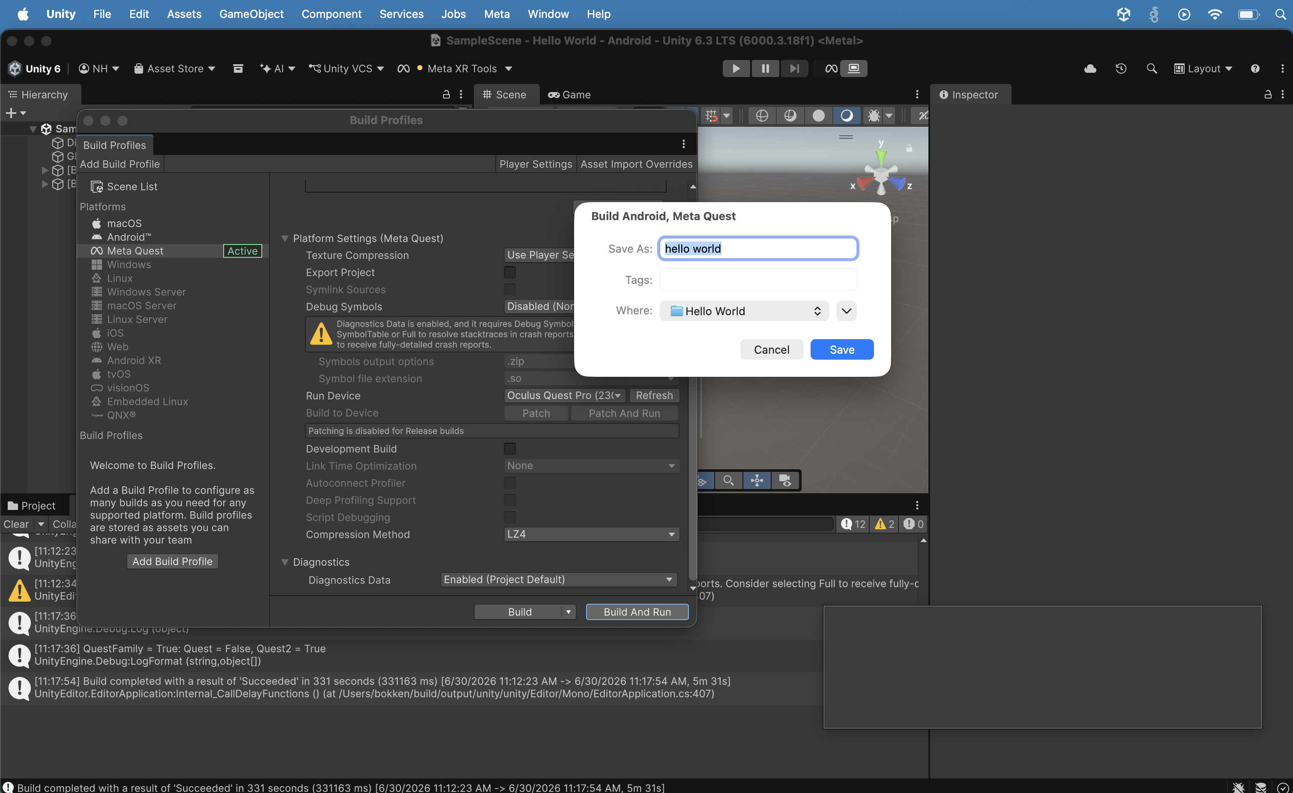The height and width of the screenshot is (793, 1293).
Task: Select the shaded sphere draw mode icon
Action: pyautogui.click(x=818, y=116)
